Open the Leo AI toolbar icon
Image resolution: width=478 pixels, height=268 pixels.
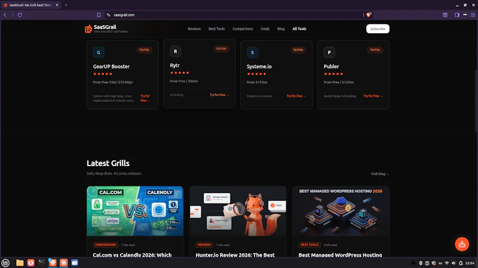click(445, 15)
